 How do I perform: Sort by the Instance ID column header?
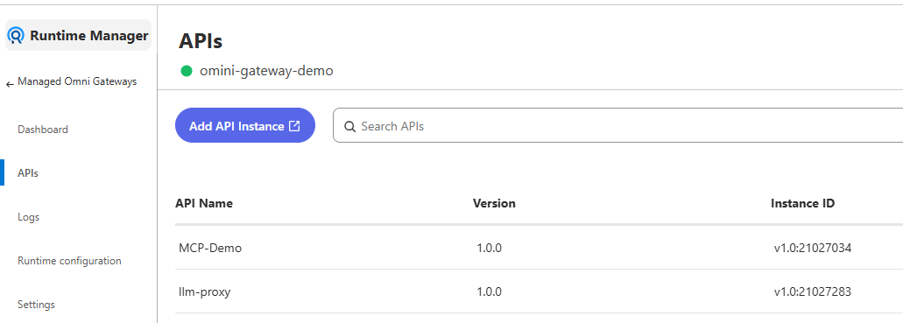coord(803,203)
